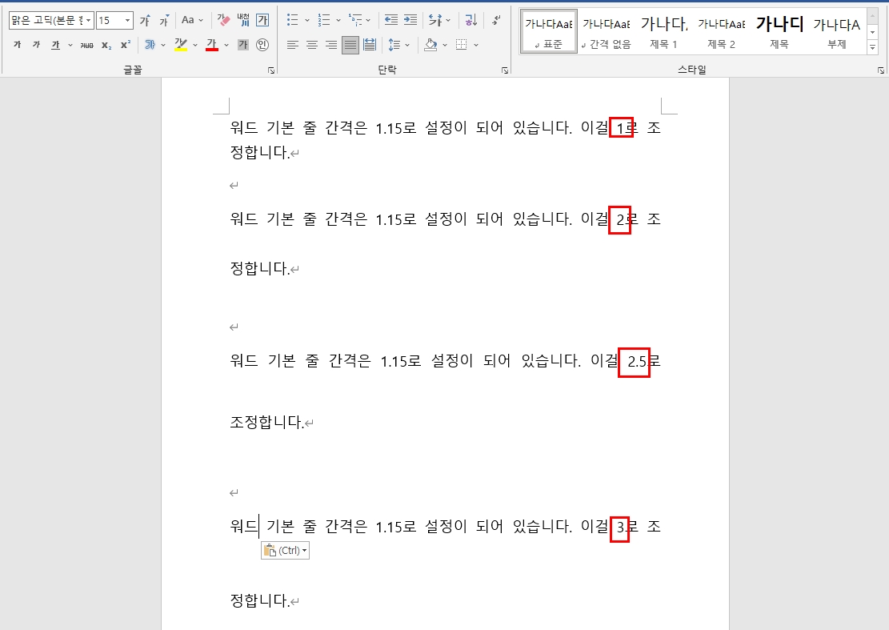The width and height of the screenshot is (889, 630).
Task: Apply superscript formatting
Action: click(x=126, y=45)
